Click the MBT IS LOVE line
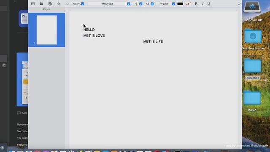Screen dimensions: 270x152 (x=94, y=35)
